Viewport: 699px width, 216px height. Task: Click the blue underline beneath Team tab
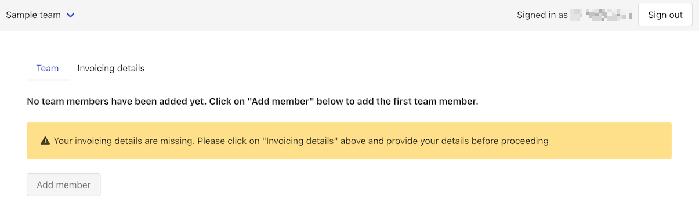[48, 80]
